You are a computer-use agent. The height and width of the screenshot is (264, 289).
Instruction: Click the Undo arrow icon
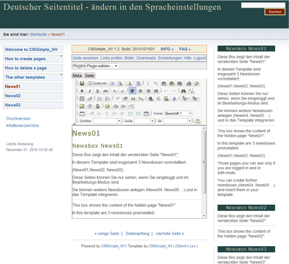166,91
